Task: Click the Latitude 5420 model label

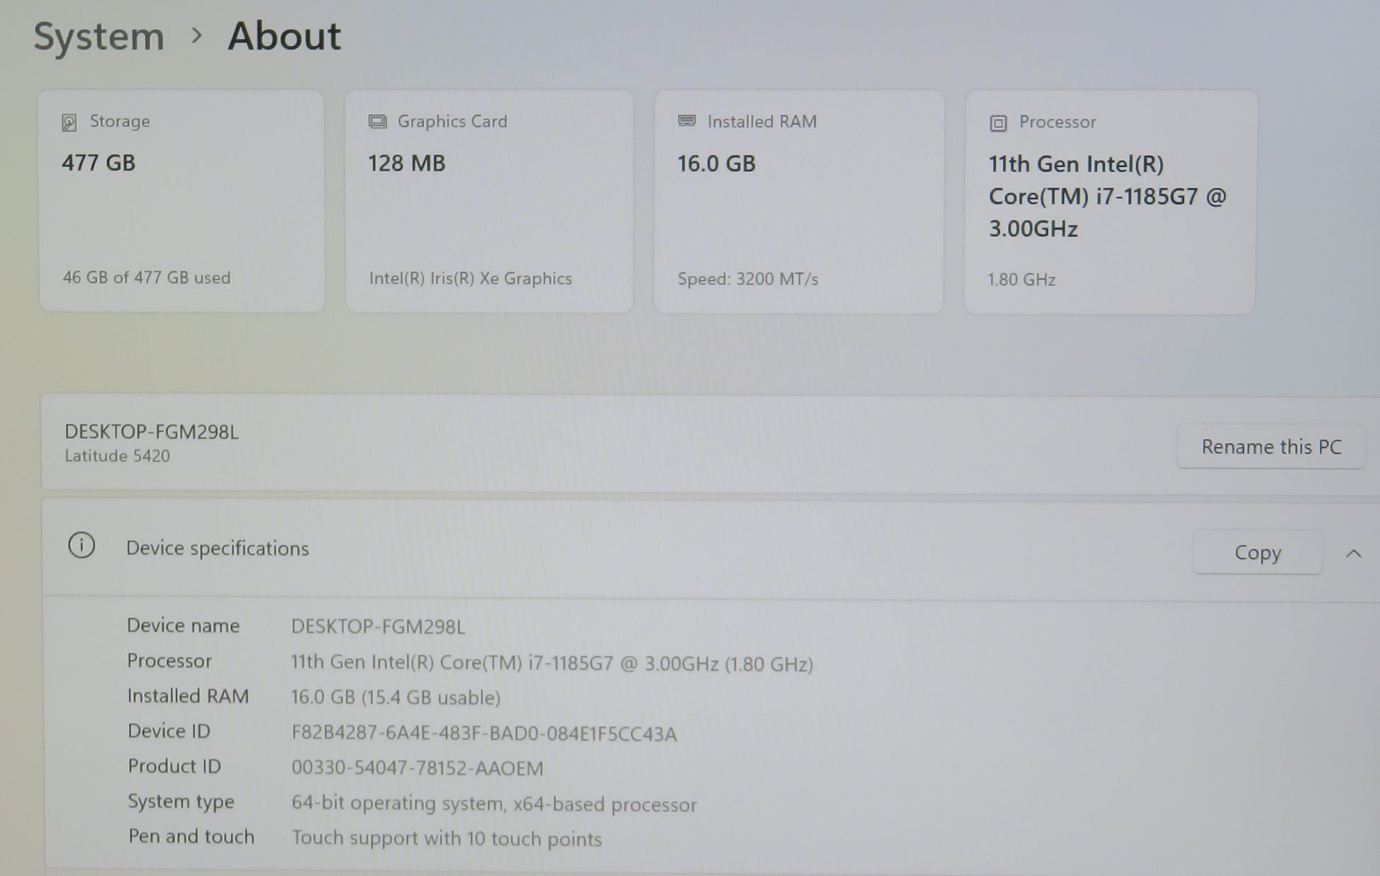Action: 117,456
